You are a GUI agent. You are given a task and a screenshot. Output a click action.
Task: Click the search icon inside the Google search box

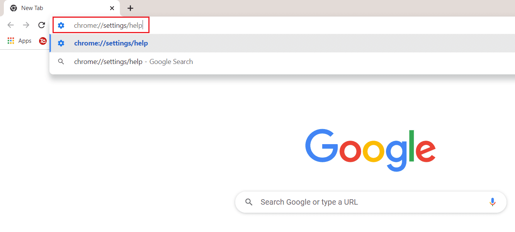(248, 202)
